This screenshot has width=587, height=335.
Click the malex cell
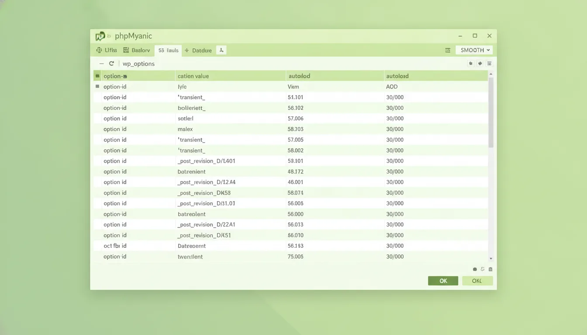(x=185, y=129)
